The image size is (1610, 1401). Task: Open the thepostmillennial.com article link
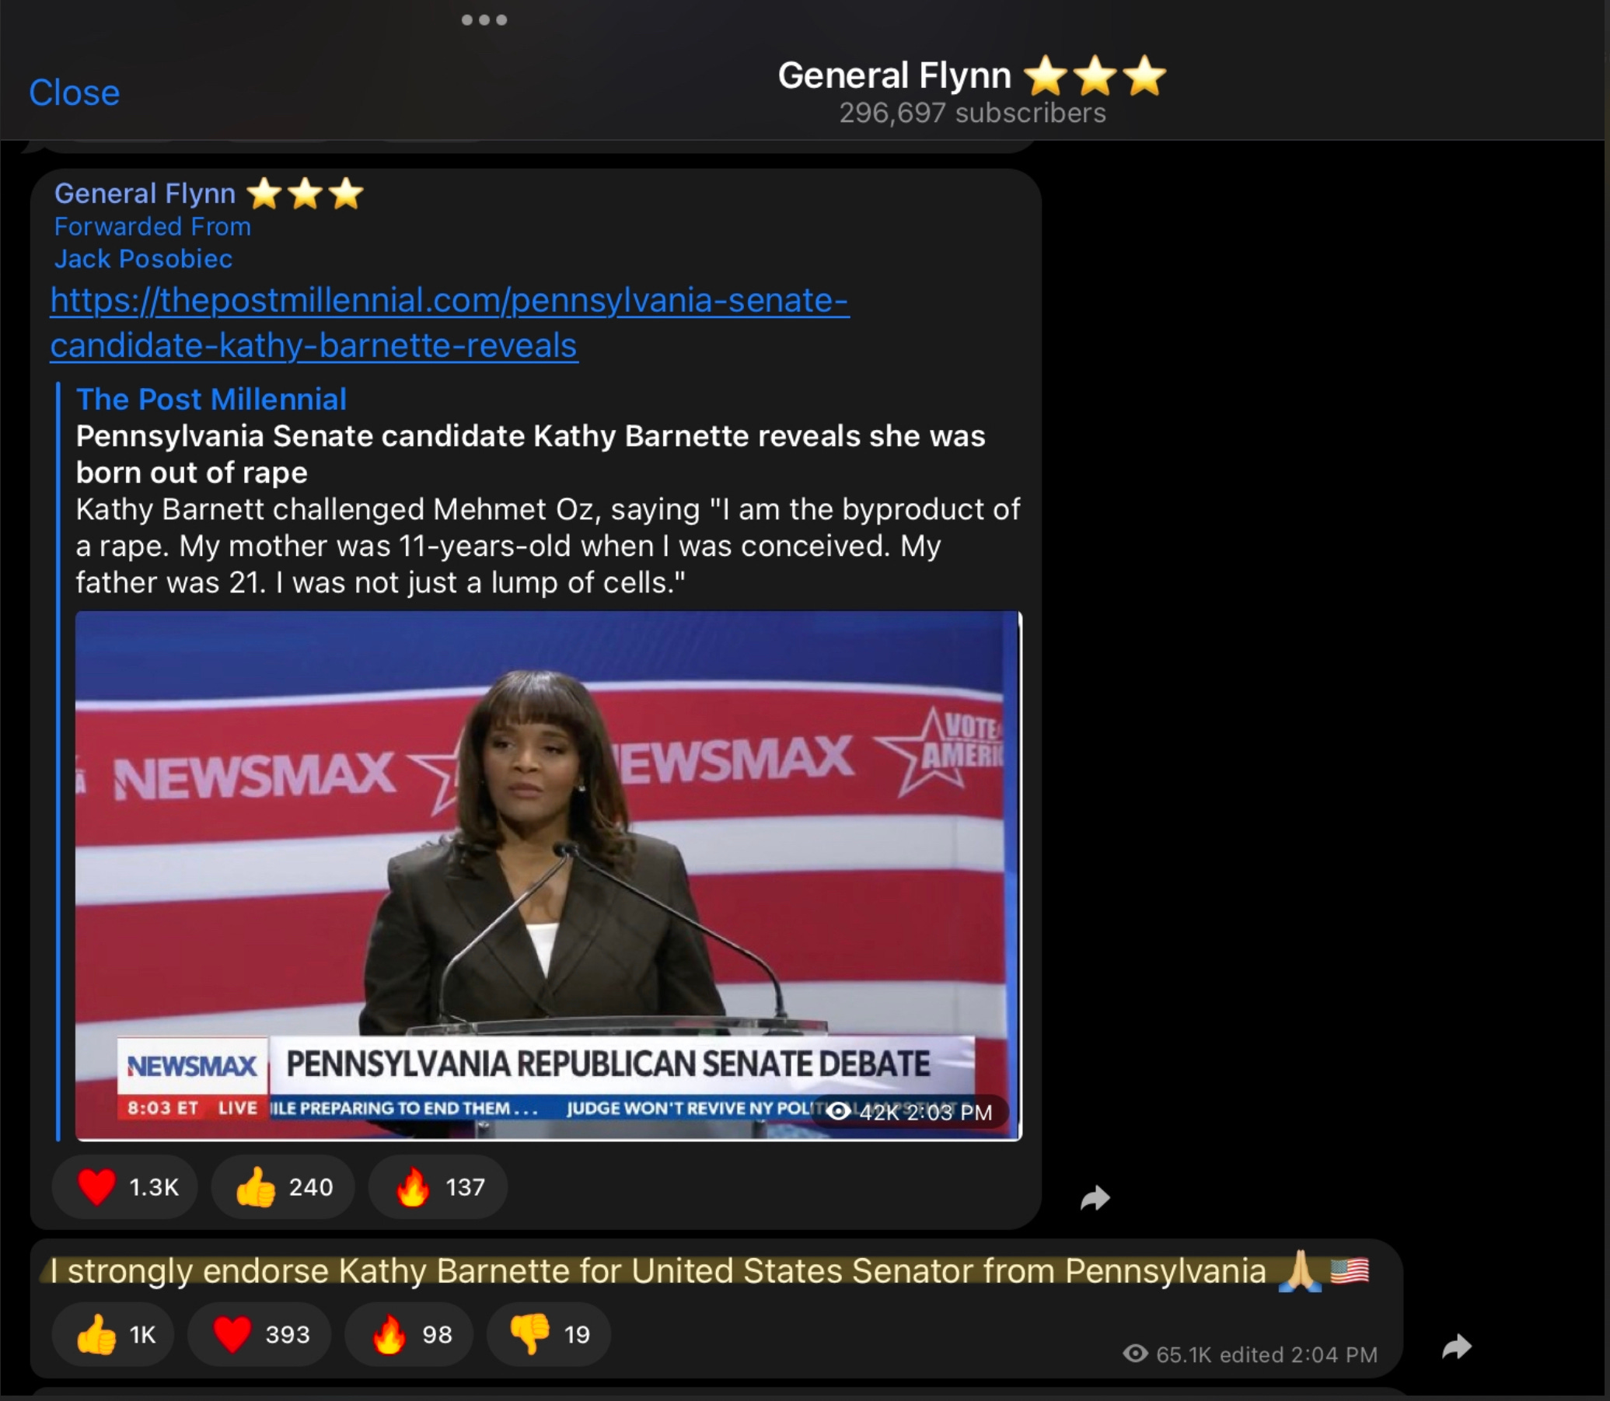click(x=449, y=322)
